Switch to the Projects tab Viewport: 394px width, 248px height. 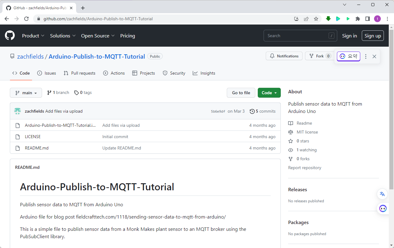click(x=144, y=73)
